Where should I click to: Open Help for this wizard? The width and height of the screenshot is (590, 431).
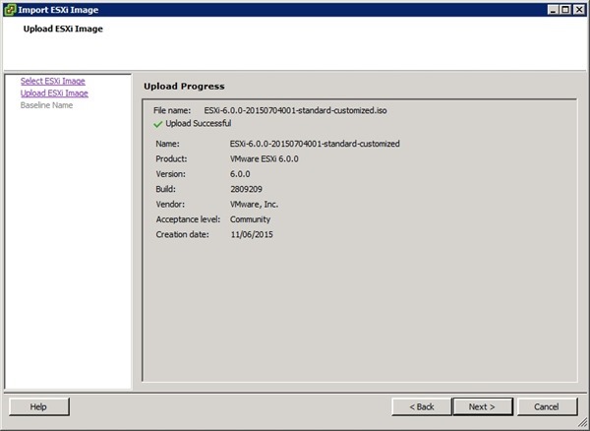tap(39, 407)
